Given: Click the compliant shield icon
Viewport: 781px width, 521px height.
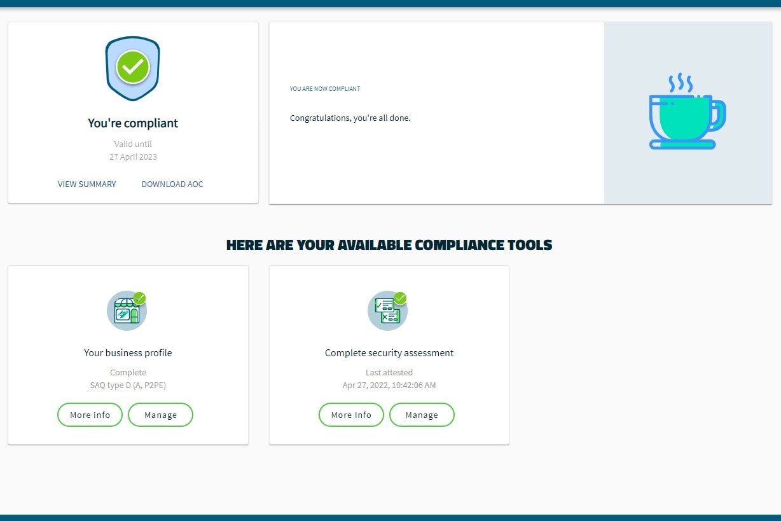Looking at the screenshot, I should tap(132, 68).
